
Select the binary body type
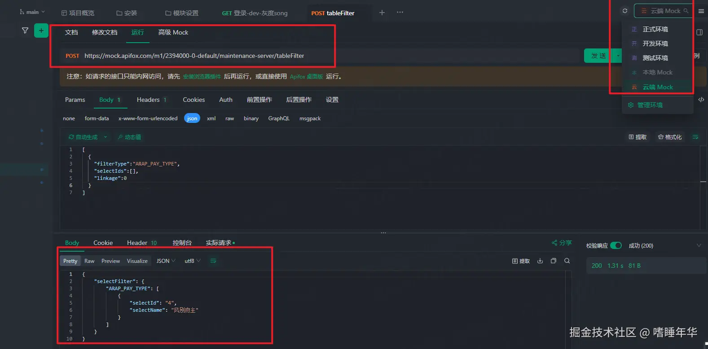point(251,118)
